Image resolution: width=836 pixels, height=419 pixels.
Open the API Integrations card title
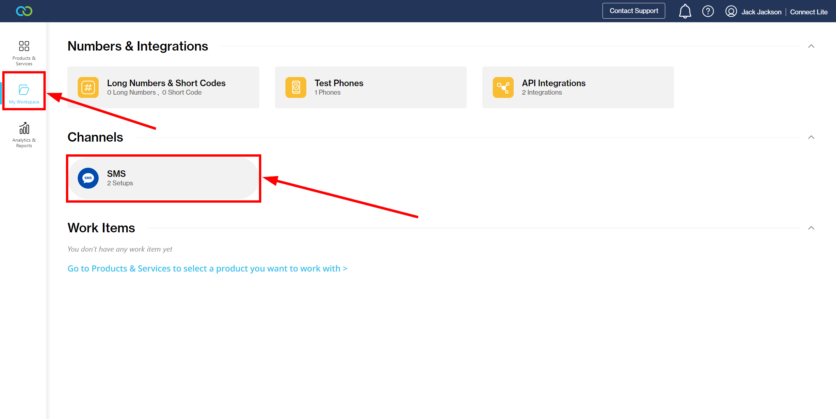pos(554,83)
